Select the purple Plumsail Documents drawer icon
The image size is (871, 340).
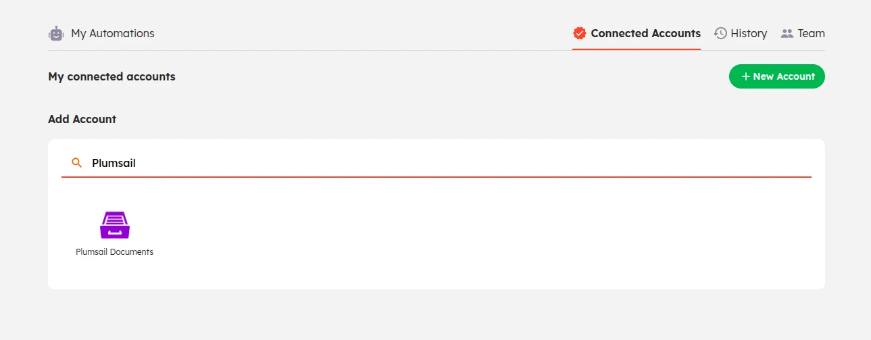[115, 225]
